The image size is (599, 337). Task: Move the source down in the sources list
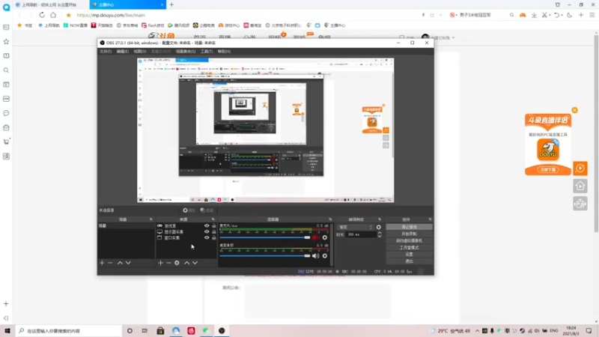195,263
